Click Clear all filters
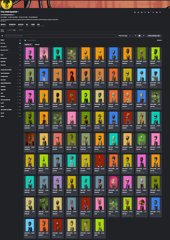 37,45
